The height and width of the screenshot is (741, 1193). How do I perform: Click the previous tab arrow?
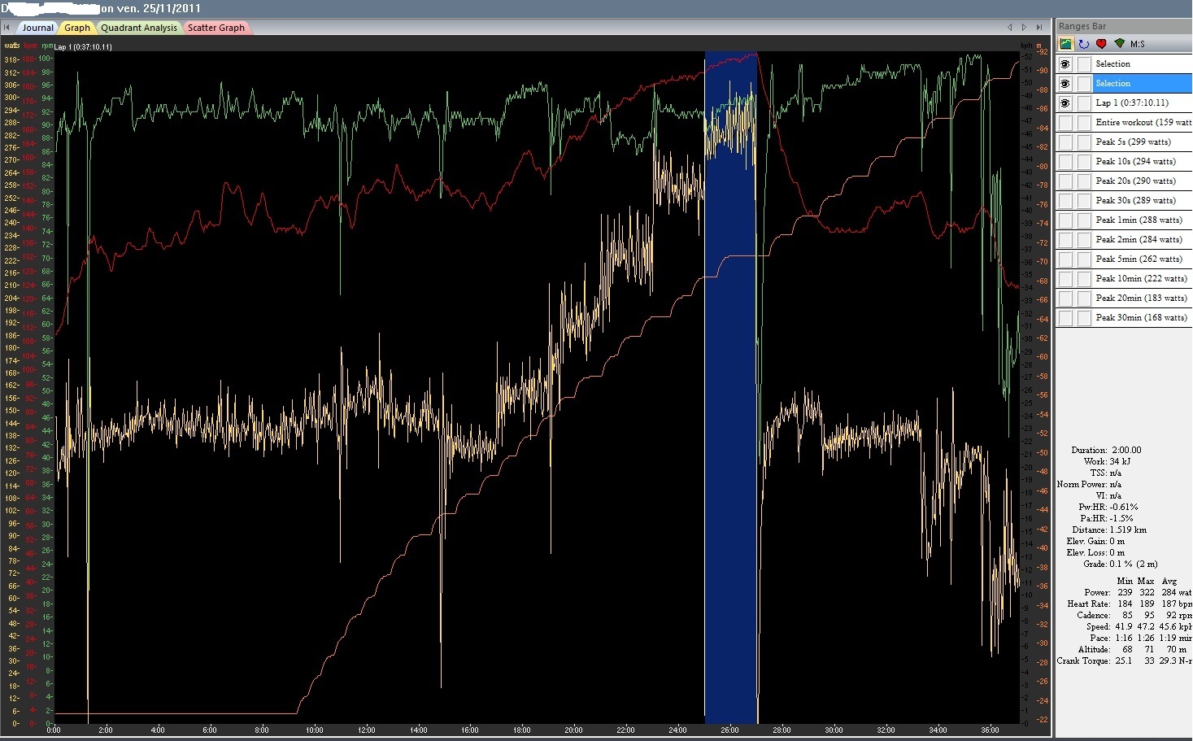pyautogui.click(x=1009, y=28)
